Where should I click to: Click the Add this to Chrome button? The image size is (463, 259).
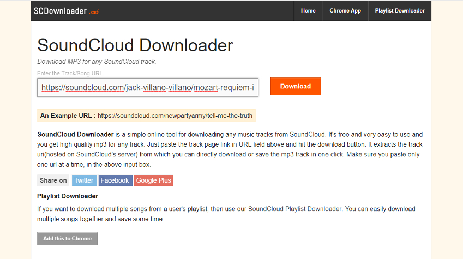[x=67, y=239]
